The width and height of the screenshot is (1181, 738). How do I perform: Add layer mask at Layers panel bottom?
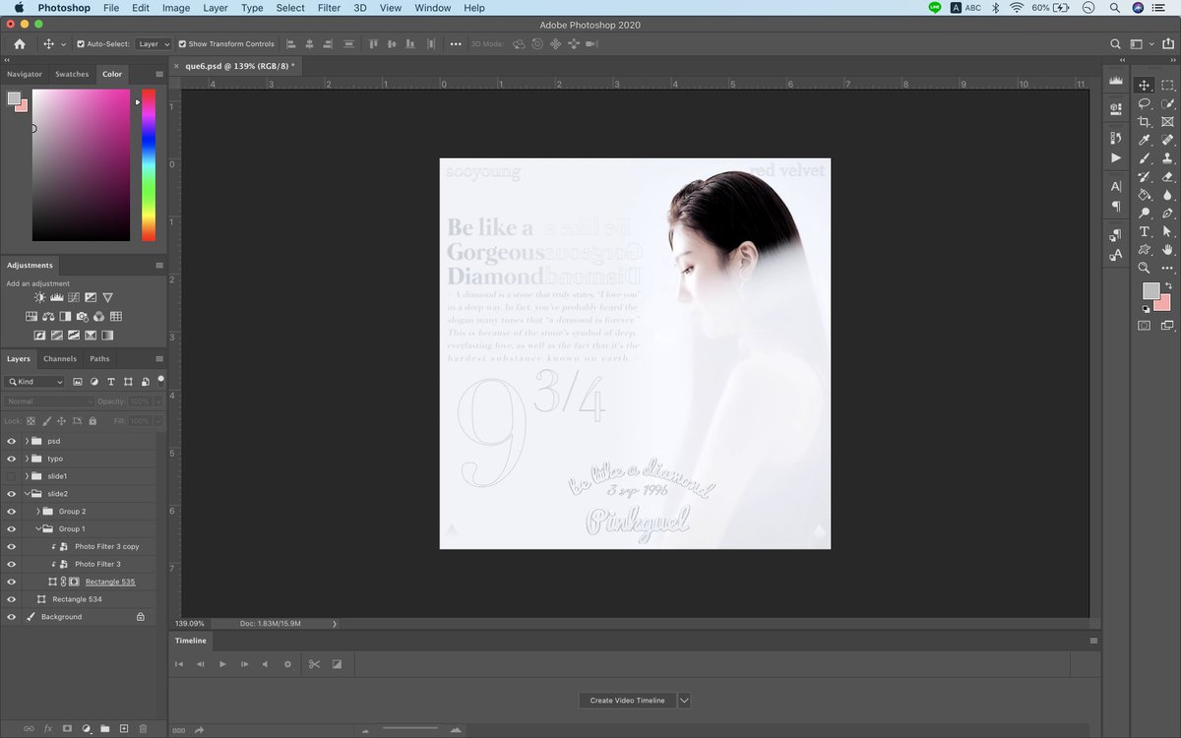(x=67, y=728)
